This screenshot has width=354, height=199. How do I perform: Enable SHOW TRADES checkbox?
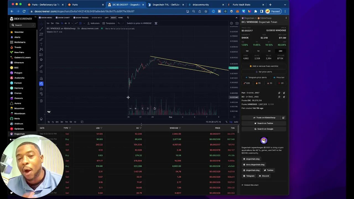74,17
